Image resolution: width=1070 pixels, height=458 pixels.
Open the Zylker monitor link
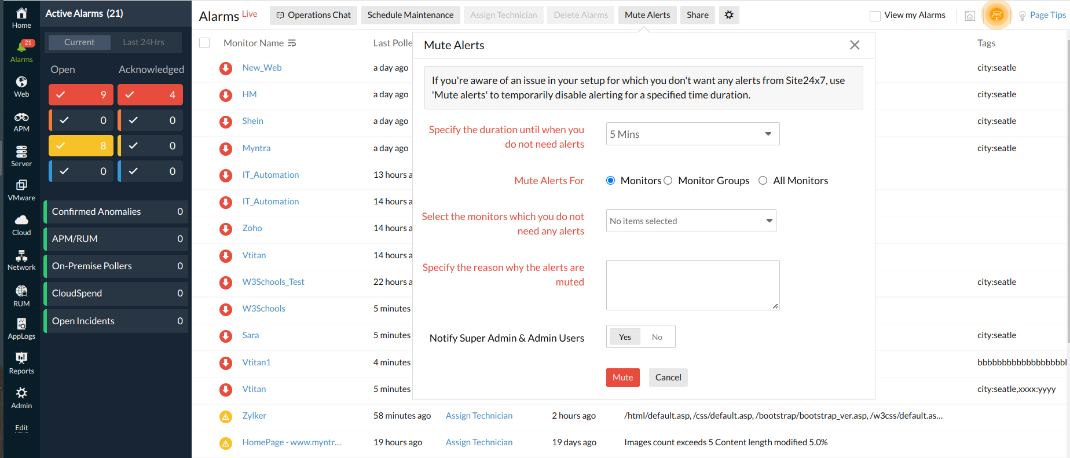(x=254, y=416)
